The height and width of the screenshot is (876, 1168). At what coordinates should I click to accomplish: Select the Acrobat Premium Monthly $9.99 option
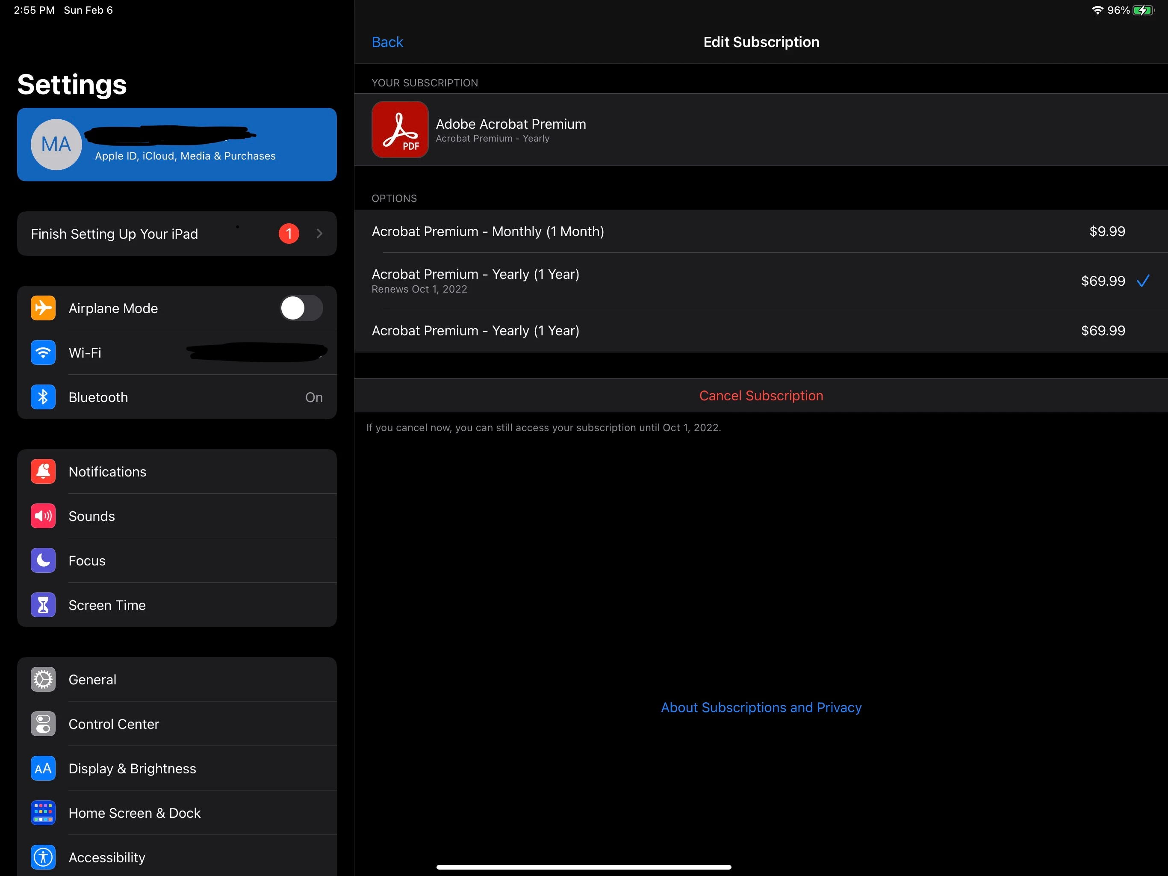(761, 231)
